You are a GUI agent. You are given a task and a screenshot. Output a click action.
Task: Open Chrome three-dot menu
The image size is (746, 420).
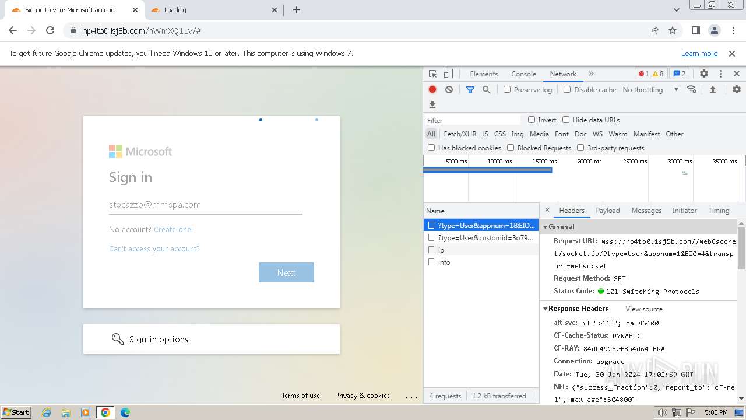click(x=733, y=30)
